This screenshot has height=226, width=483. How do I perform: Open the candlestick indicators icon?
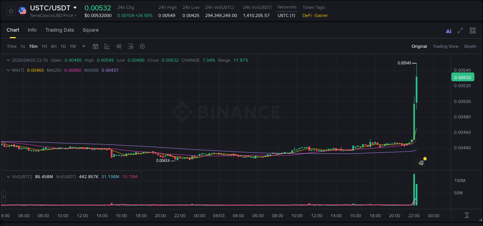click(x=119, y=46)
